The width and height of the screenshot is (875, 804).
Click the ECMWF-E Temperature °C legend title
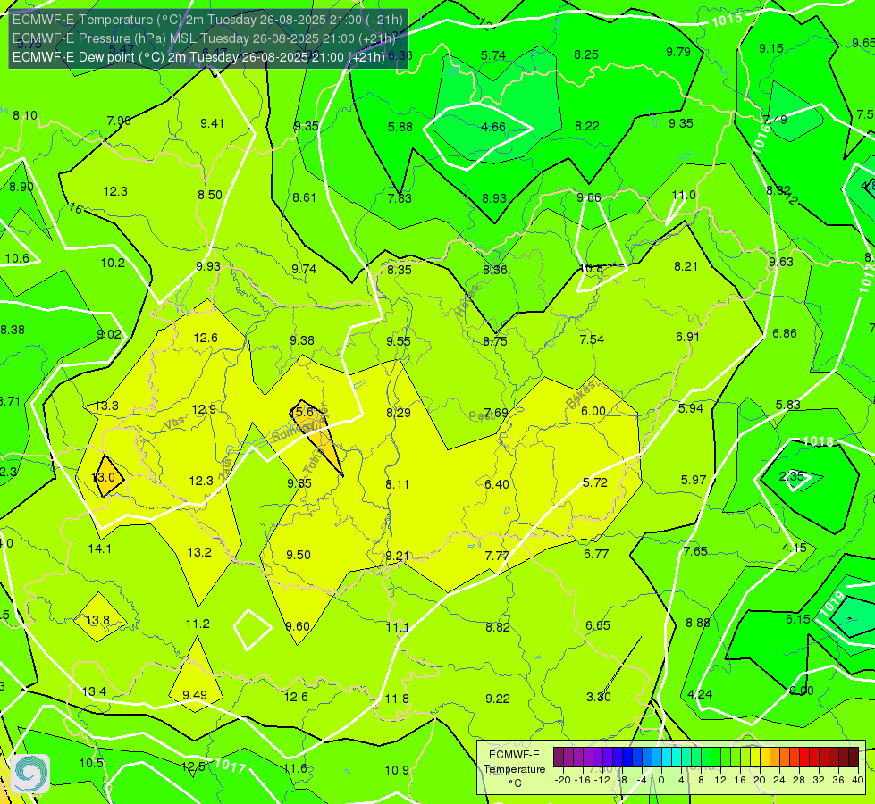tap(514, 769)
